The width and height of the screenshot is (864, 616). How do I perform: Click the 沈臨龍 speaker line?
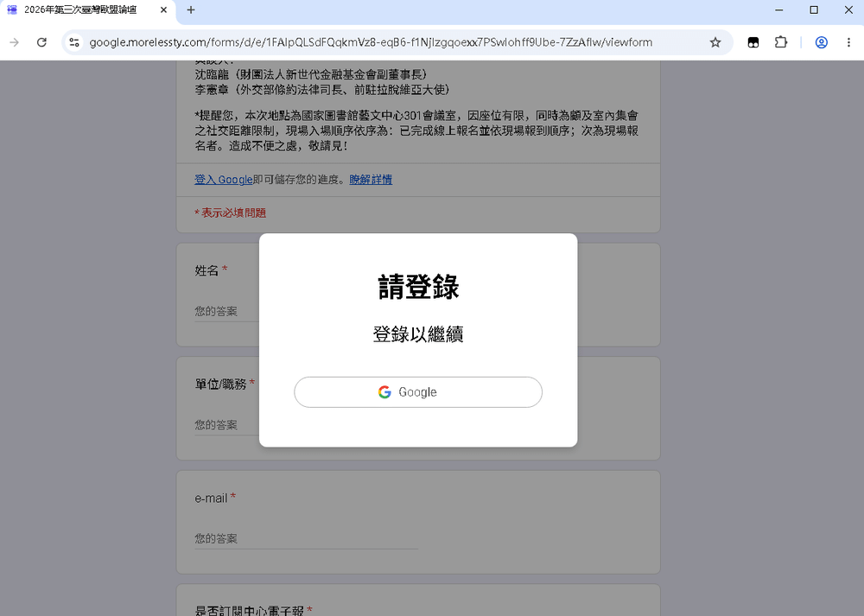coord(311,74)
